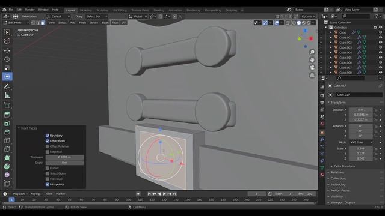This screenshot has height=216, width=385.
Task: Open the Orientation Default dropdown
Action: [58, 16]
